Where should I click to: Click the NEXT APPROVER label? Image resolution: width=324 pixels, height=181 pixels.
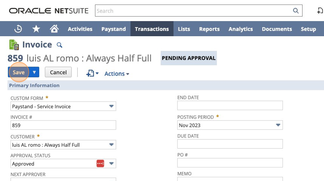[x=28, y=174]
